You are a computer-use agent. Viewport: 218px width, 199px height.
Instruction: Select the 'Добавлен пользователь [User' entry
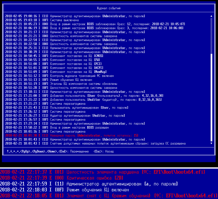[84, 96]
